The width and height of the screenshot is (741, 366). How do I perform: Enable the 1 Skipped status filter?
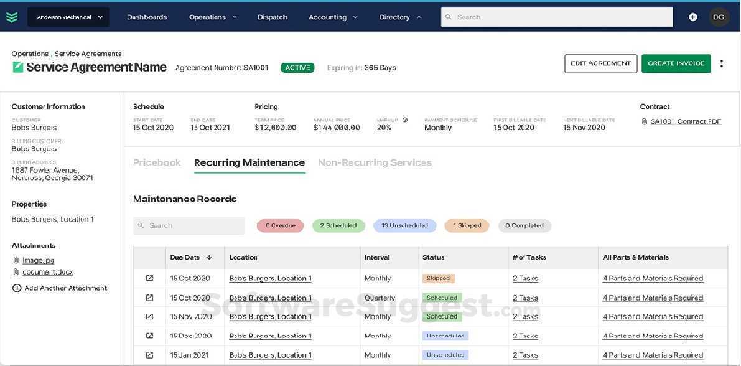click(467, 225)
